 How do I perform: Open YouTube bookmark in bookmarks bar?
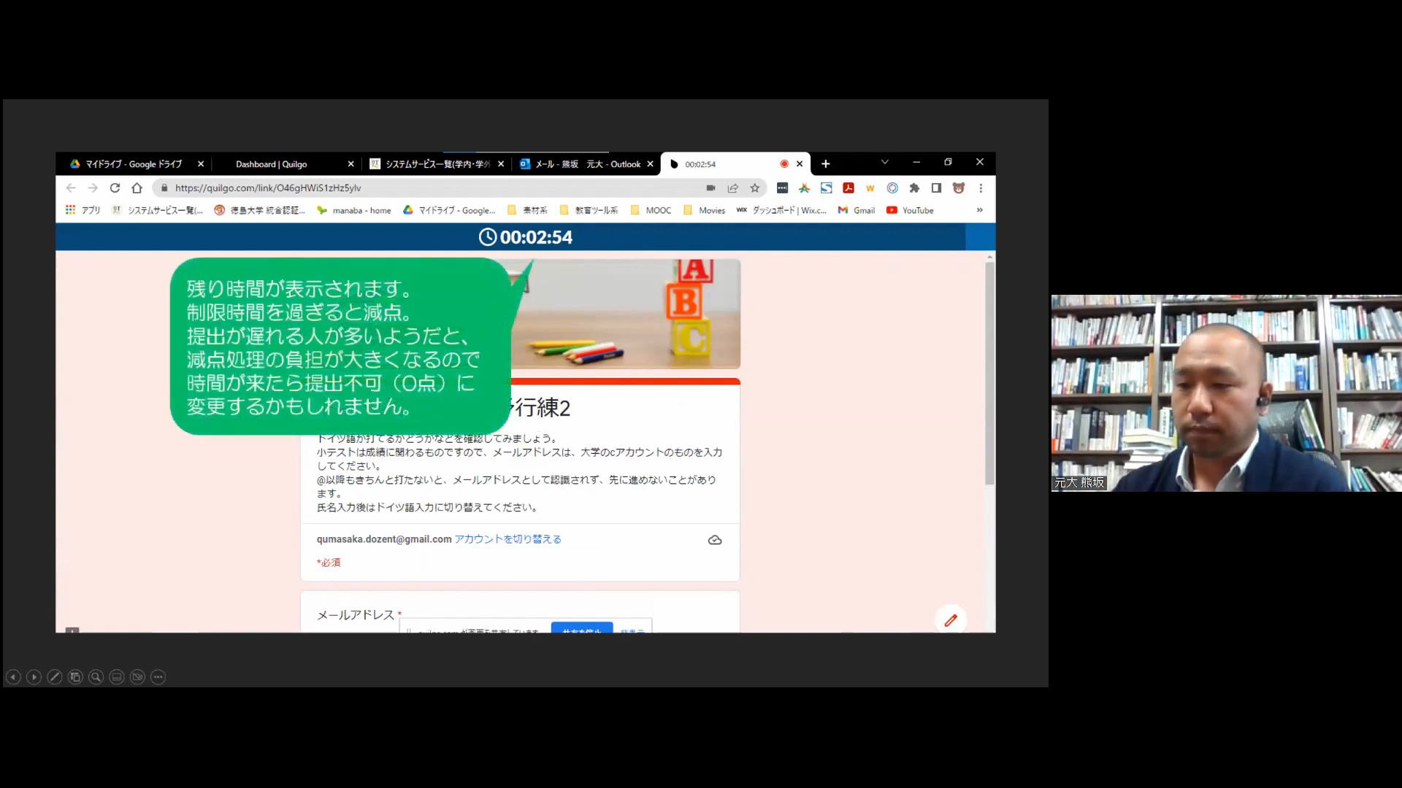coord(910,210)
